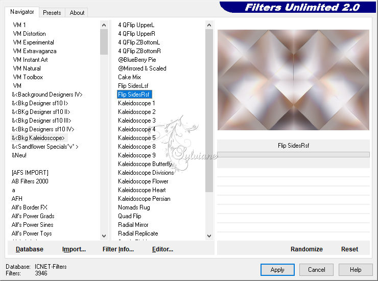Select &<Bkg Kaleidoscope> category

point(38,138)
